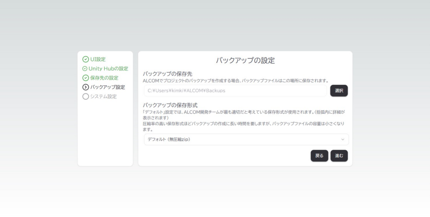Click the description starting with ALCOMでプロジェクトの
Viewport: 430px width, 217px height.
(x=236, y=81)
